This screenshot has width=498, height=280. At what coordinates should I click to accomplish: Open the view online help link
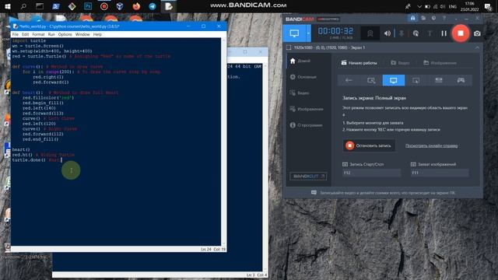(431, 145)
